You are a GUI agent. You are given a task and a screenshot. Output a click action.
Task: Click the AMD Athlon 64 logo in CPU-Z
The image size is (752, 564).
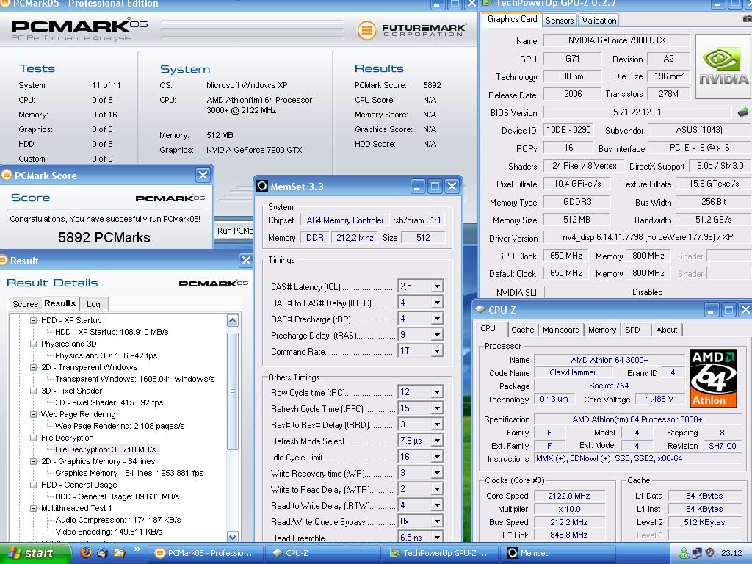(x=713, y=378)
